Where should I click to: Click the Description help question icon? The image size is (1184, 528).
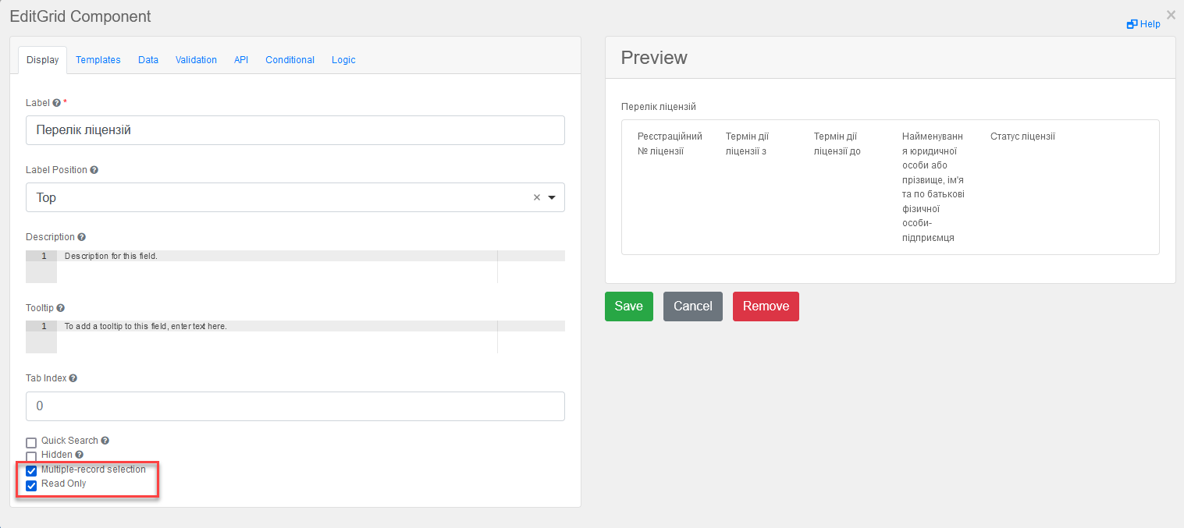[x=82, y=237]
